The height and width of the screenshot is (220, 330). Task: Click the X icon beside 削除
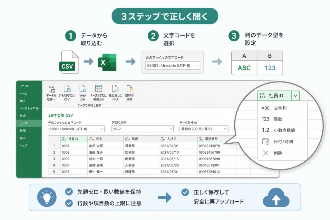click(266, 153)
